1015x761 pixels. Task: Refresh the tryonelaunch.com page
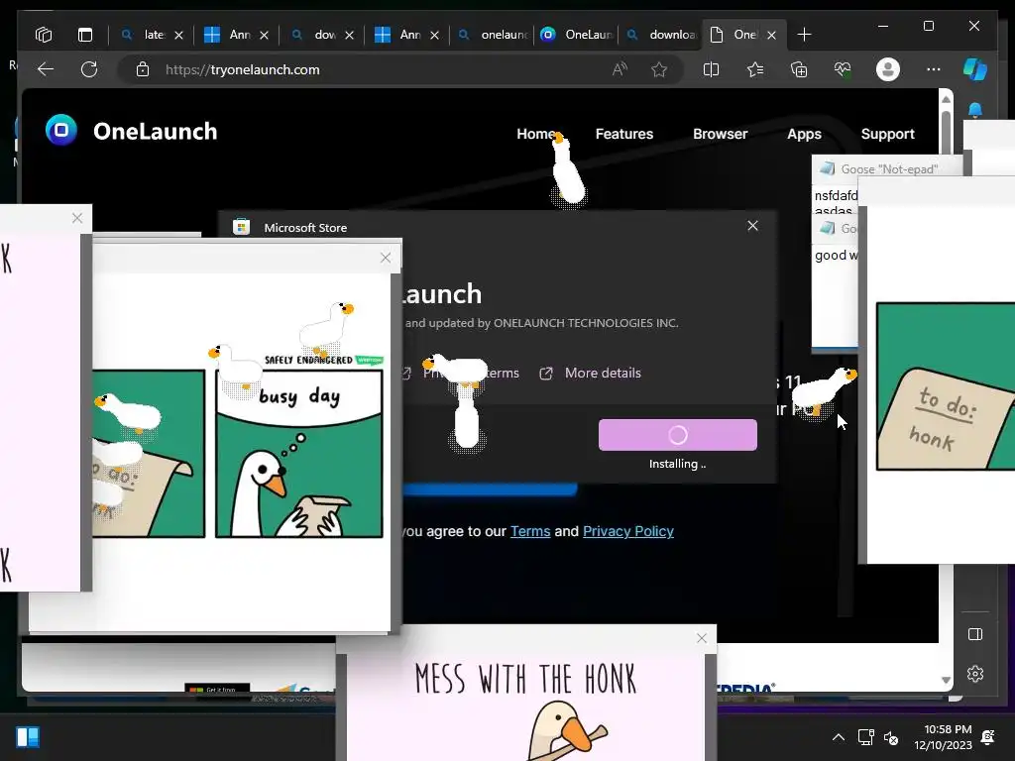point(89,69)
